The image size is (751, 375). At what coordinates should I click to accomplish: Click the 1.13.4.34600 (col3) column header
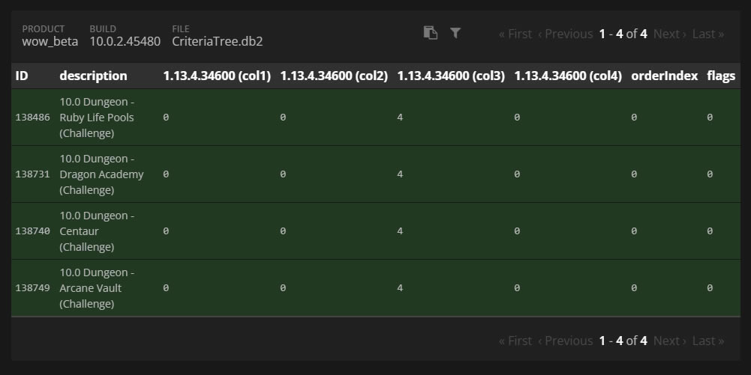point(451,76)
